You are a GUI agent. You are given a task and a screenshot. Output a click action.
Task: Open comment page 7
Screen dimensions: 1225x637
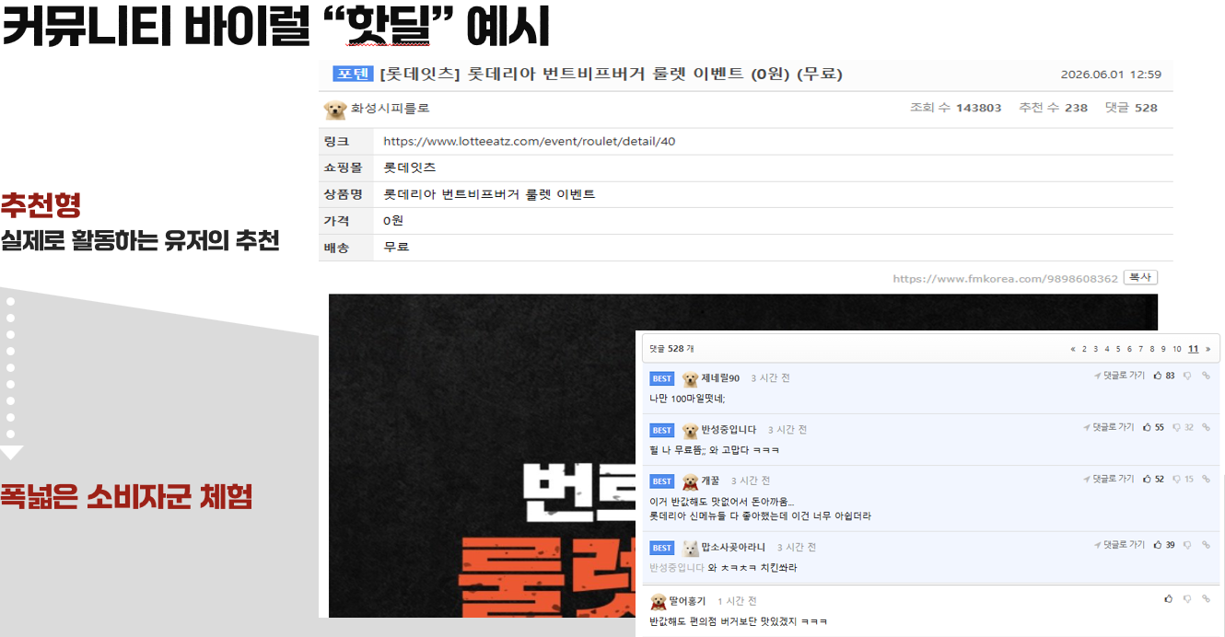(x=1141, y=349)
